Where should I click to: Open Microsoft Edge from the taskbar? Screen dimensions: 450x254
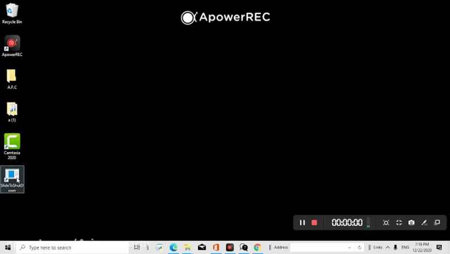tap(174, 247)
